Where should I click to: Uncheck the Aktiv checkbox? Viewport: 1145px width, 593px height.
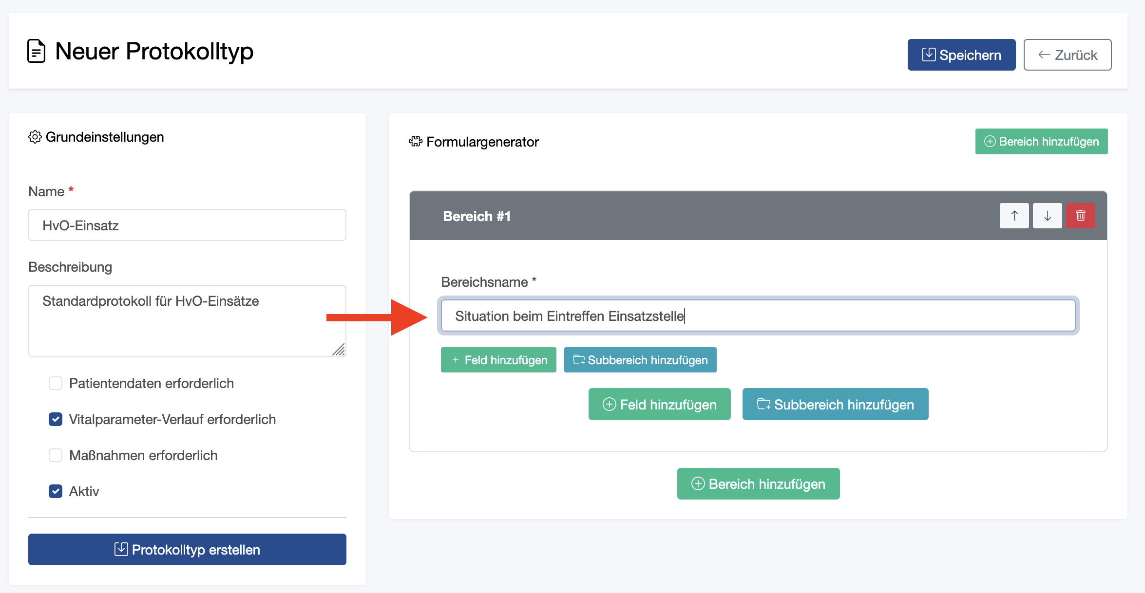pyautogui.click(x=56, y=492)
